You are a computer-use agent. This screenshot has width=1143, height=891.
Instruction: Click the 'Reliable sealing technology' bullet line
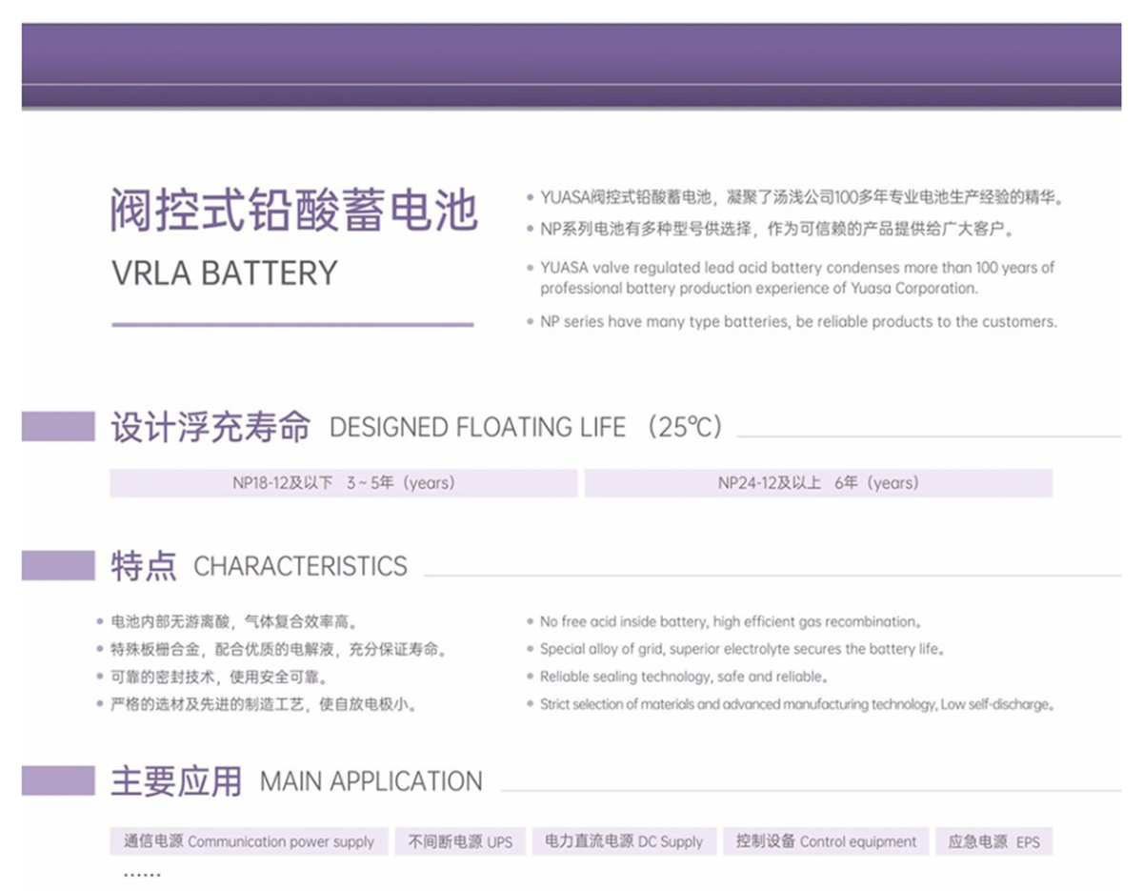pos(682,677)
